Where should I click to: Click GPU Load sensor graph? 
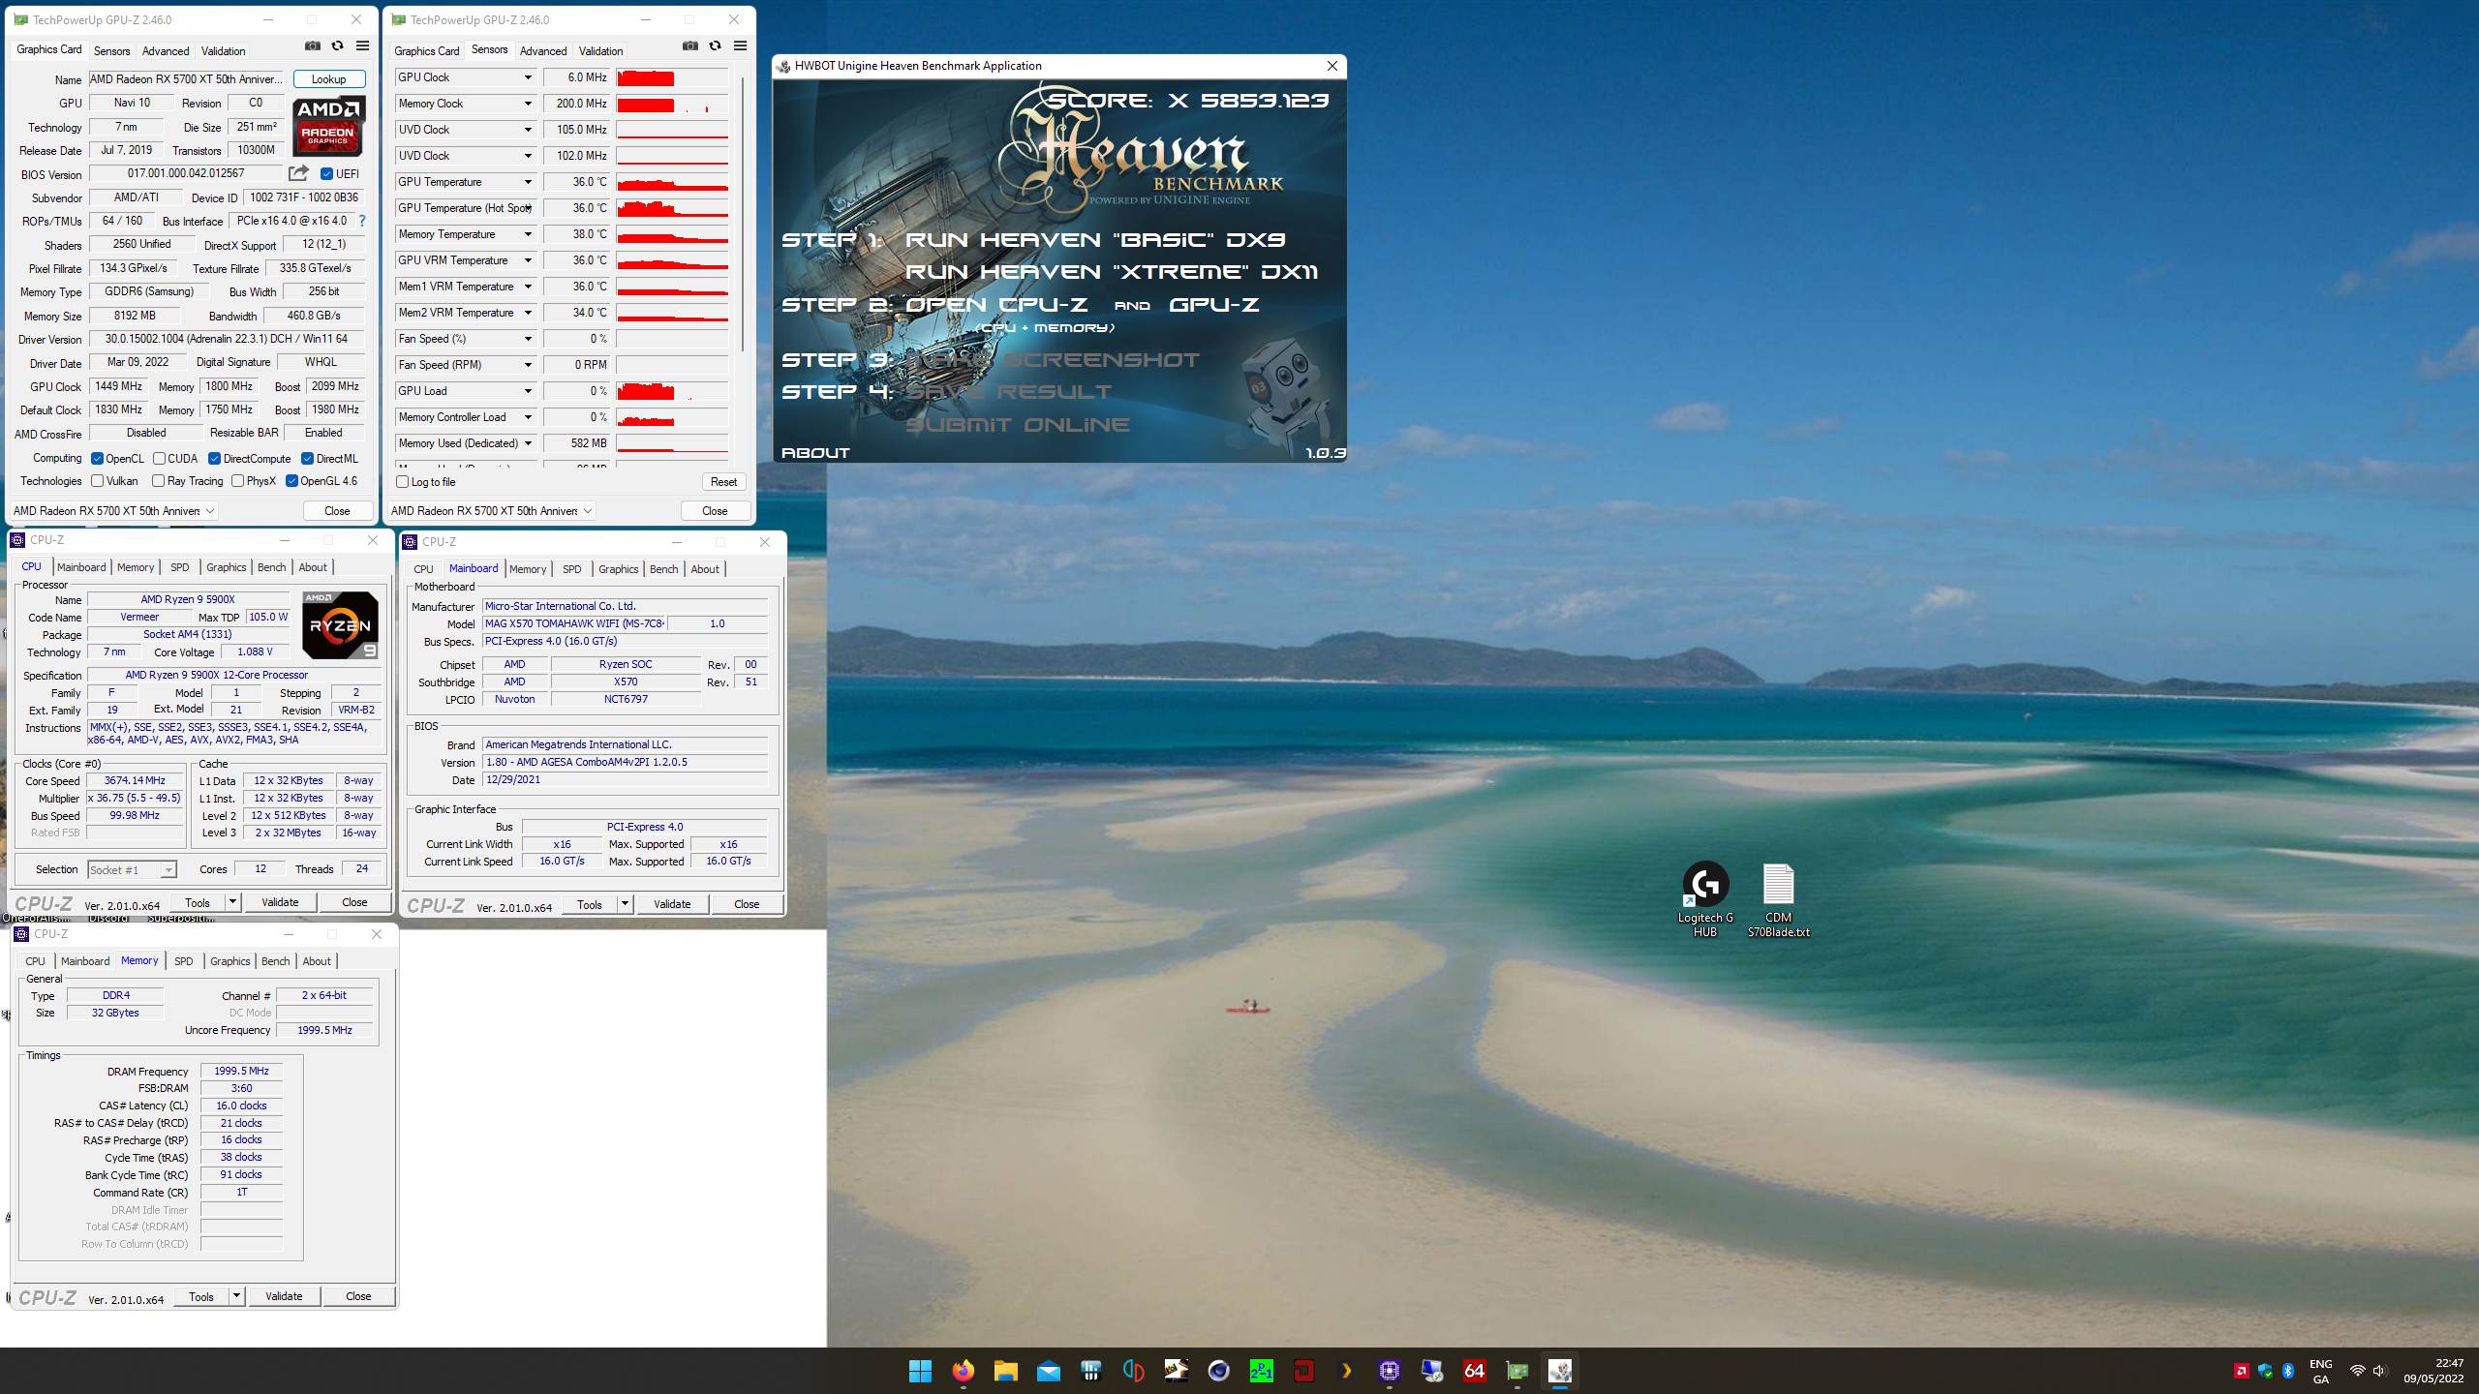click(672, 391)
